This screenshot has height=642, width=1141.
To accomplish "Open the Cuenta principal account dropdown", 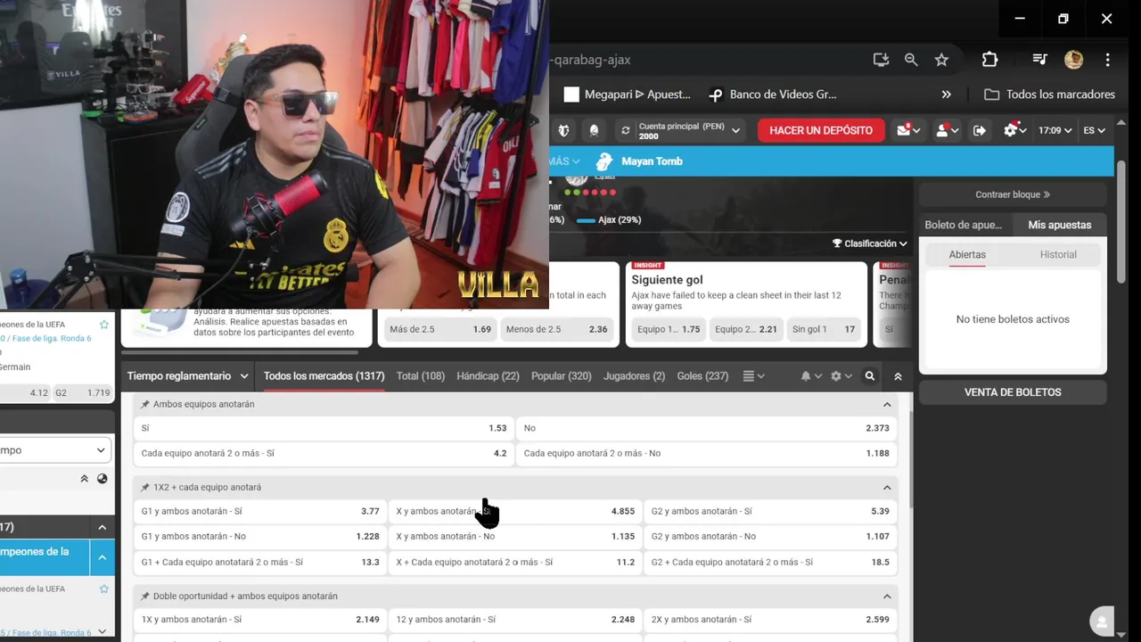I will (x=688, y=130).
